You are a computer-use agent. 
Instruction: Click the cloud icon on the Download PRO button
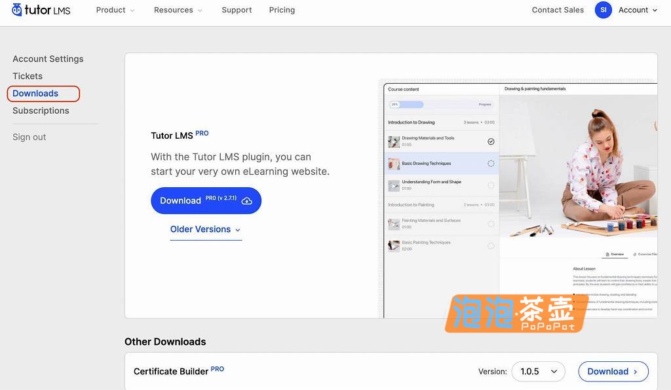point(246,200)
